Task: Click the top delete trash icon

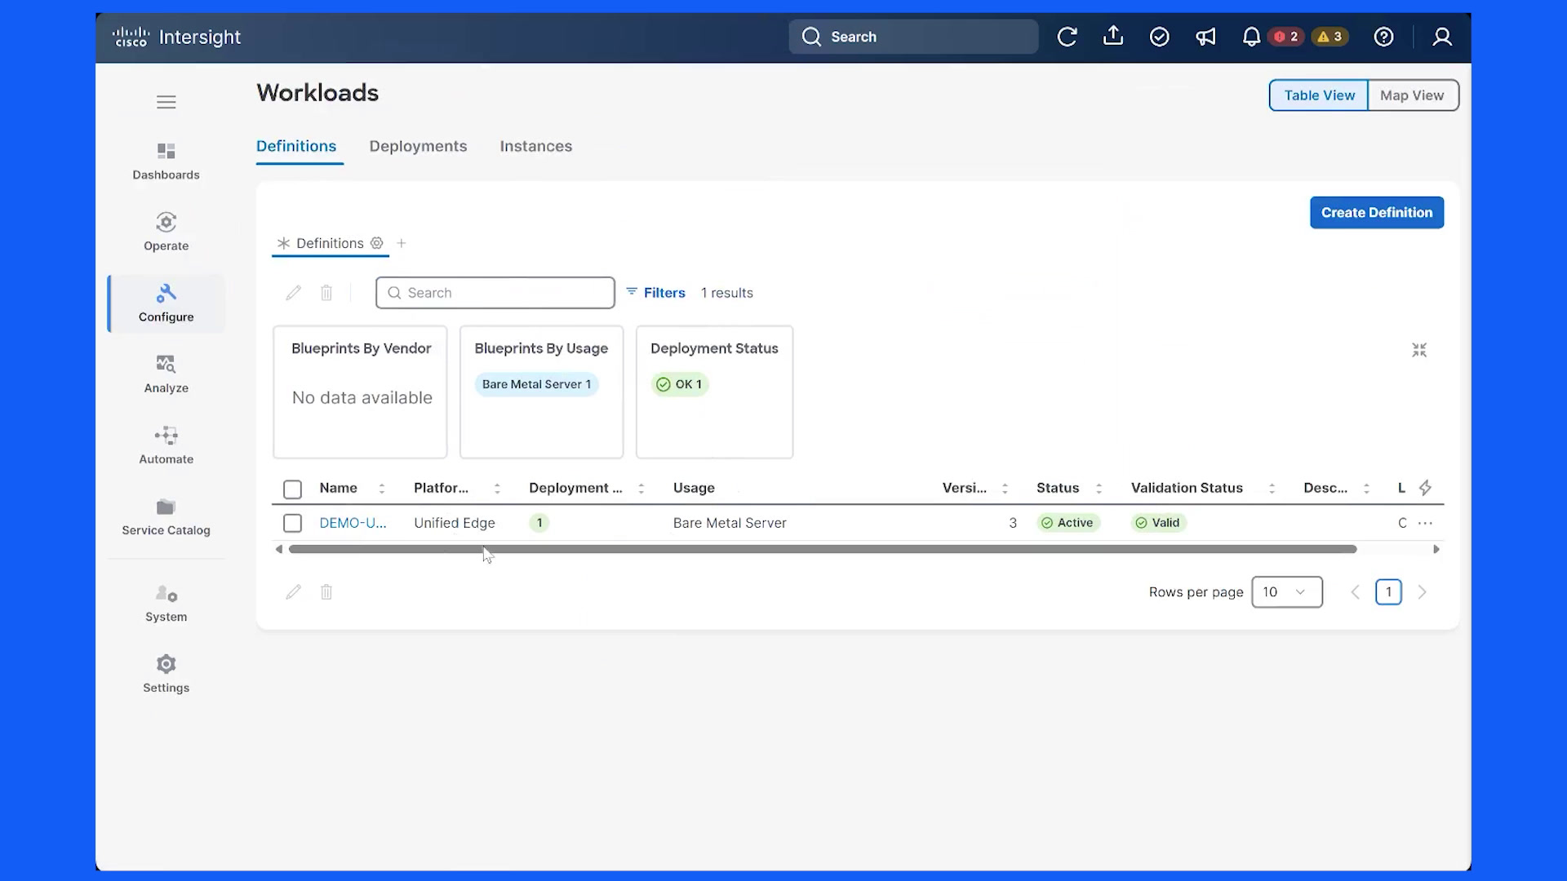Action: (x=326, y=293)
